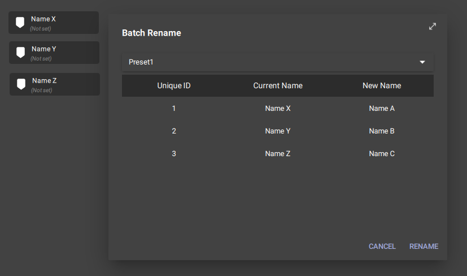Click the Unique ID cell showing 1

click(174, 109)
